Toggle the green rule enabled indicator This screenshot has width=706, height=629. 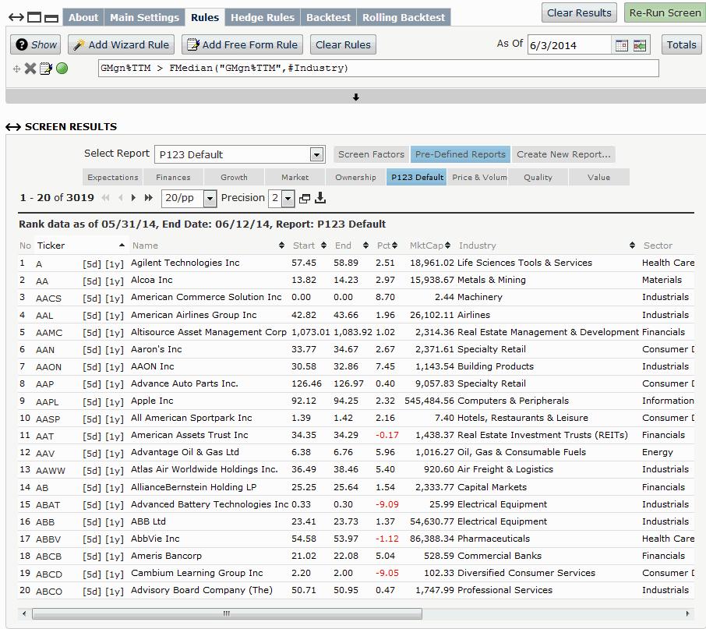click(62, 69)
